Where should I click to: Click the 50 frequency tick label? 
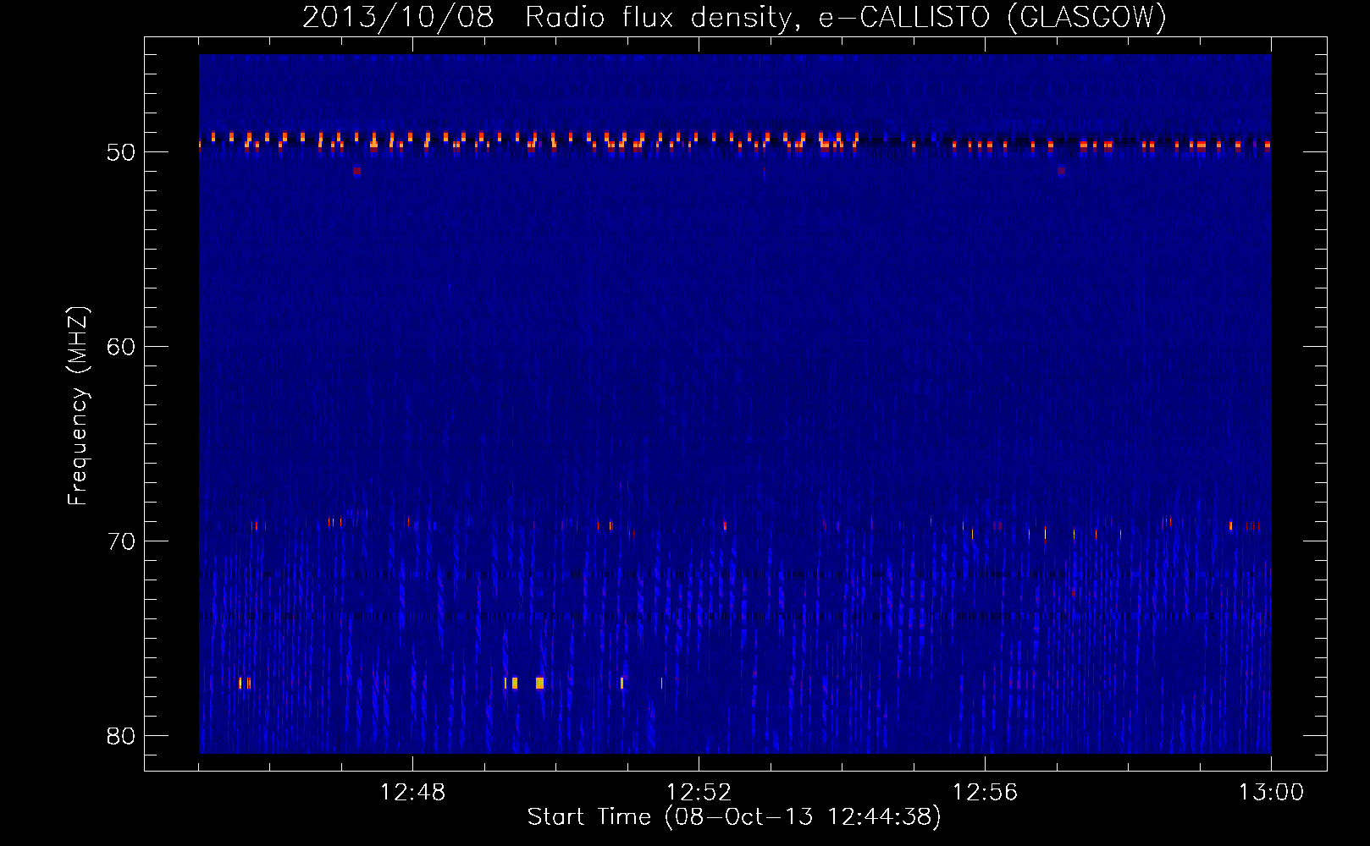coord(121,152)
